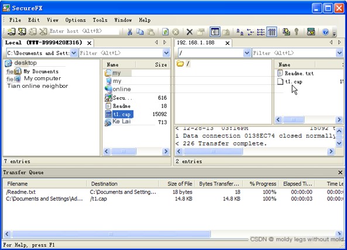Open the File menu
The image size is (347, 250).
pos(15,20)
